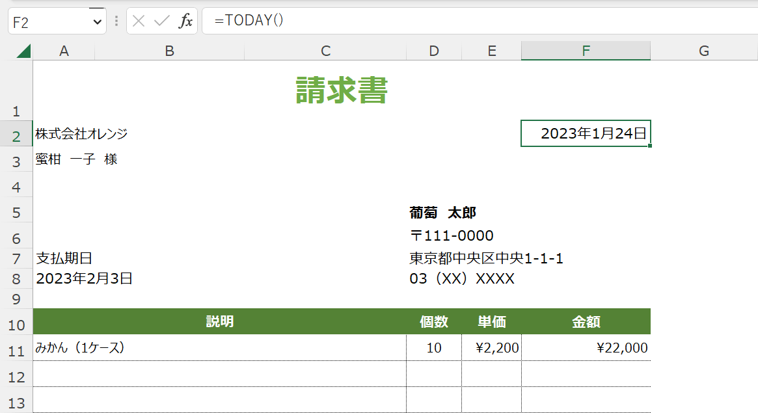
Task: Click the 請求書 title cell
Action: [342, 90]
